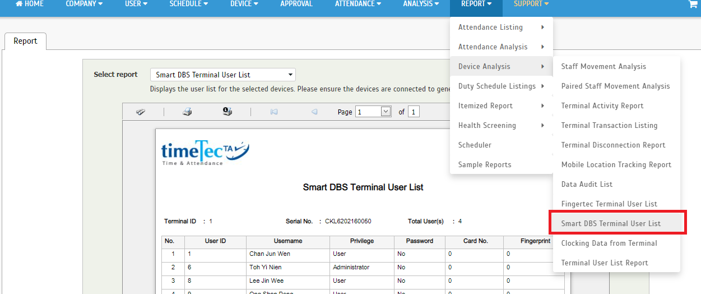The image size is (701, 294).
Task: Click the User ID column header
Action: pyautogui.click(x=215, y=241)
